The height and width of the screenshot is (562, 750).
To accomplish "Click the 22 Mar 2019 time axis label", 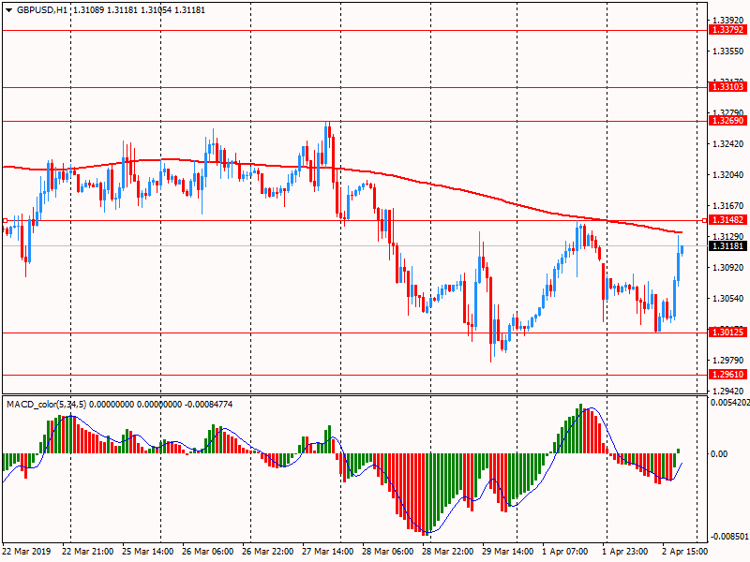I will 28,553.
